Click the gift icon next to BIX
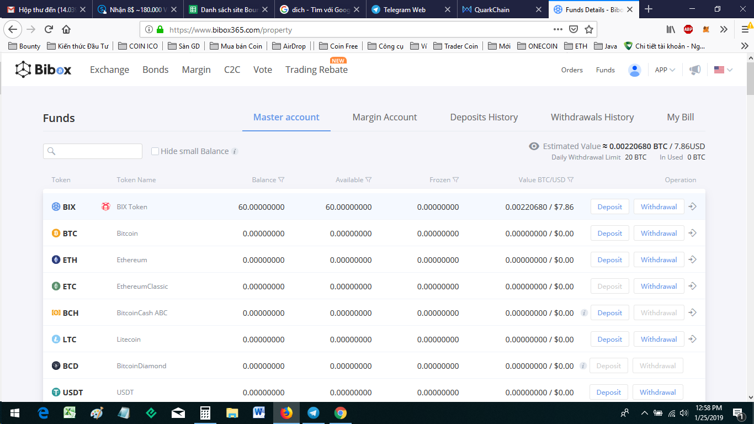754x424 pixels. click(105, 206)
